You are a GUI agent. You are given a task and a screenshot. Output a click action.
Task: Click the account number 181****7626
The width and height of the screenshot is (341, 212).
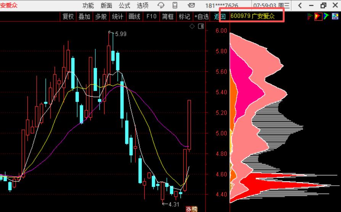(x=222, y=5)
